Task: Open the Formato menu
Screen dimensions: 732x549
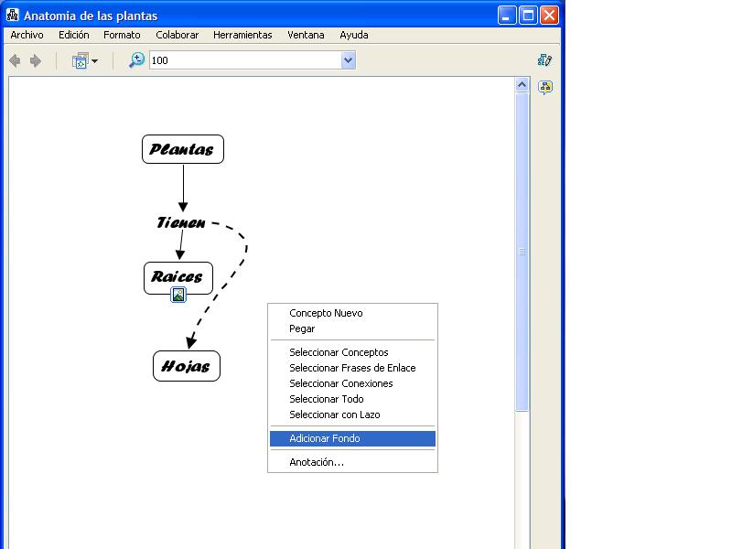Action: pos(122,35)
